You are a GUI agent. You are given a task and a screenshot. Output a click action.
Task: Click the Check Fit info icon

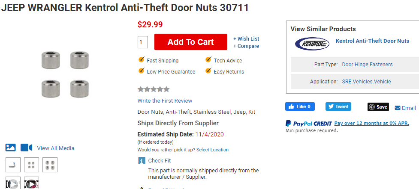(x=142, y=160)
